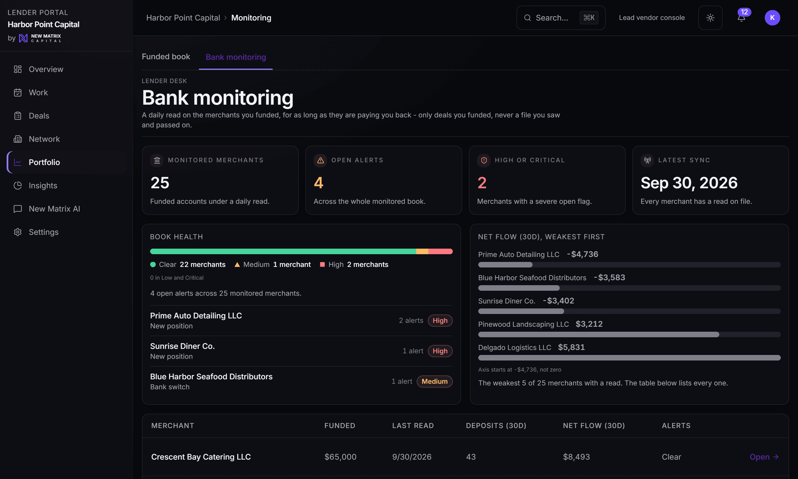Click the Medium badge for Blue Harbor Seafood

click(x=434, y=381)
